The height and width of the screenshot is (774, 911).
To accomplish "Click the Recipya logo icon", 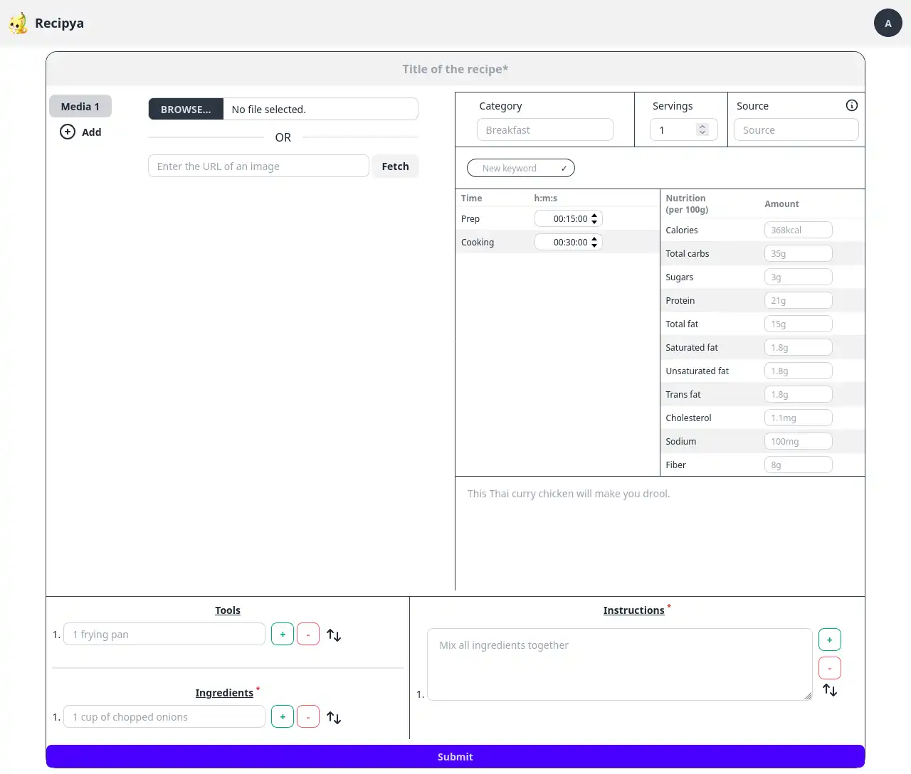I will coord(18,23).
